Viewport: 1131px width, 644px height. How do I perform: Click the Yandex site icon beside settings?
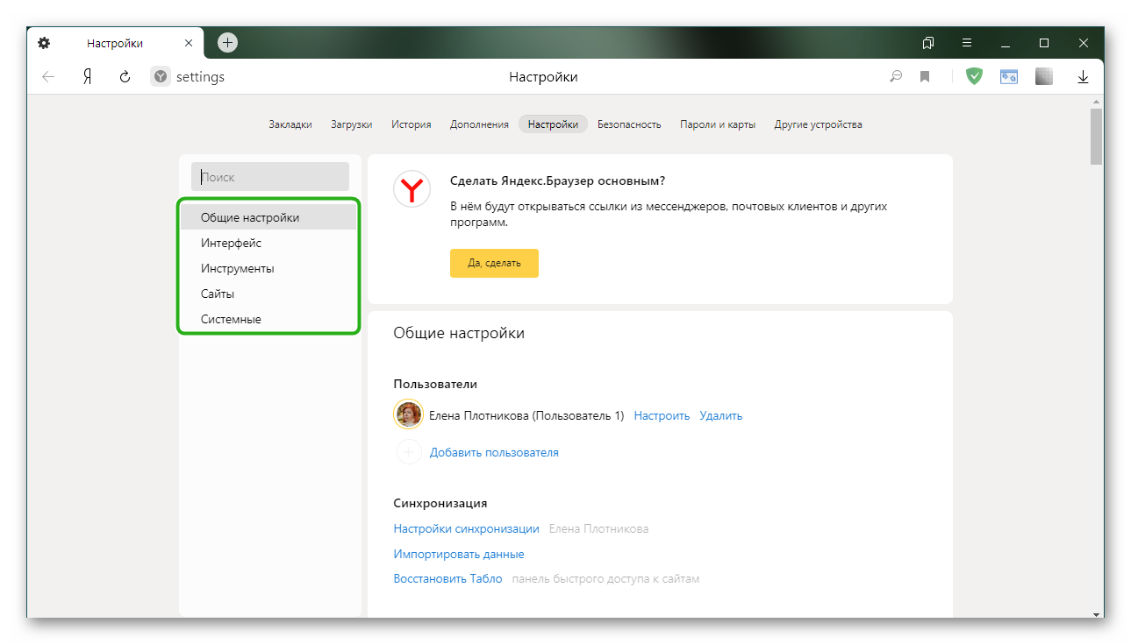pyautogui.click(x=160, y=77)
